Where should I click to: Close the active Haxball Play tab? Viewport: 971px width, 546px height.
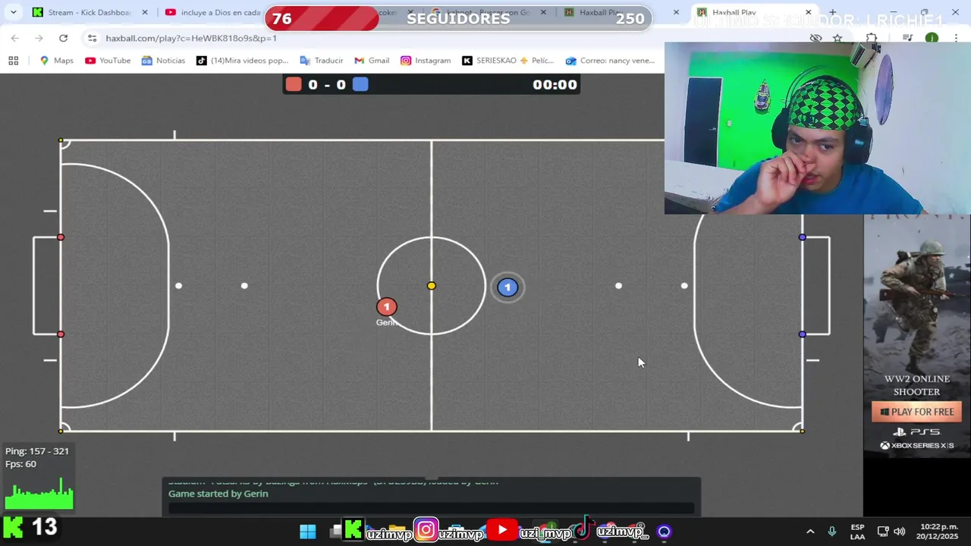point(808,12)
